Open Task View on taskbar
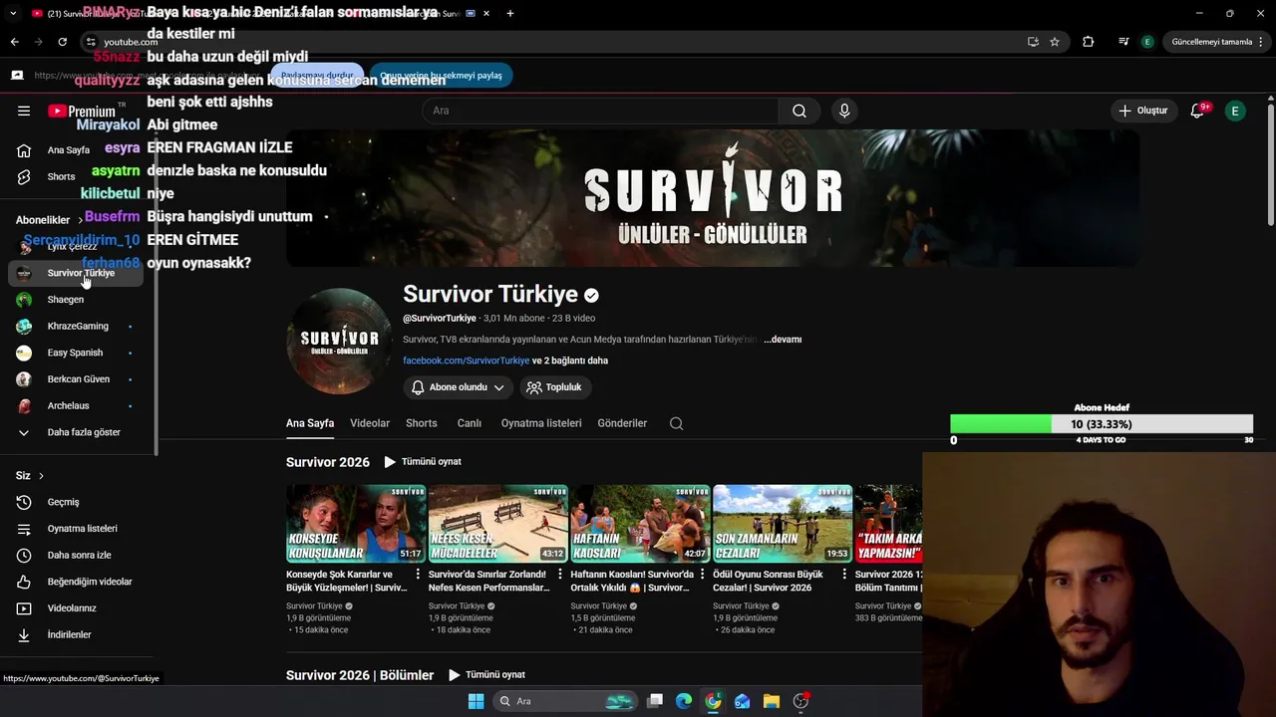Screen dimensions: 1276x717 click(x=655, y=701)
